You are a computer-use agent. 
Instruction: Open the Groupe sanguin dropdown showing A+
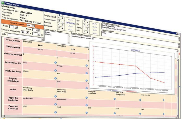pyautogui.click(x=32, y=26)
